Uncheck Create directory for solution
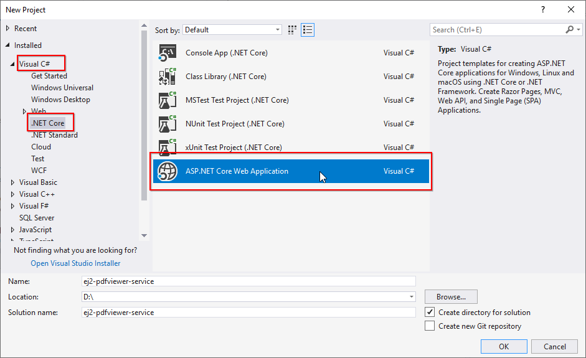This screenshot has height=358, width=586. pos(430,312)
